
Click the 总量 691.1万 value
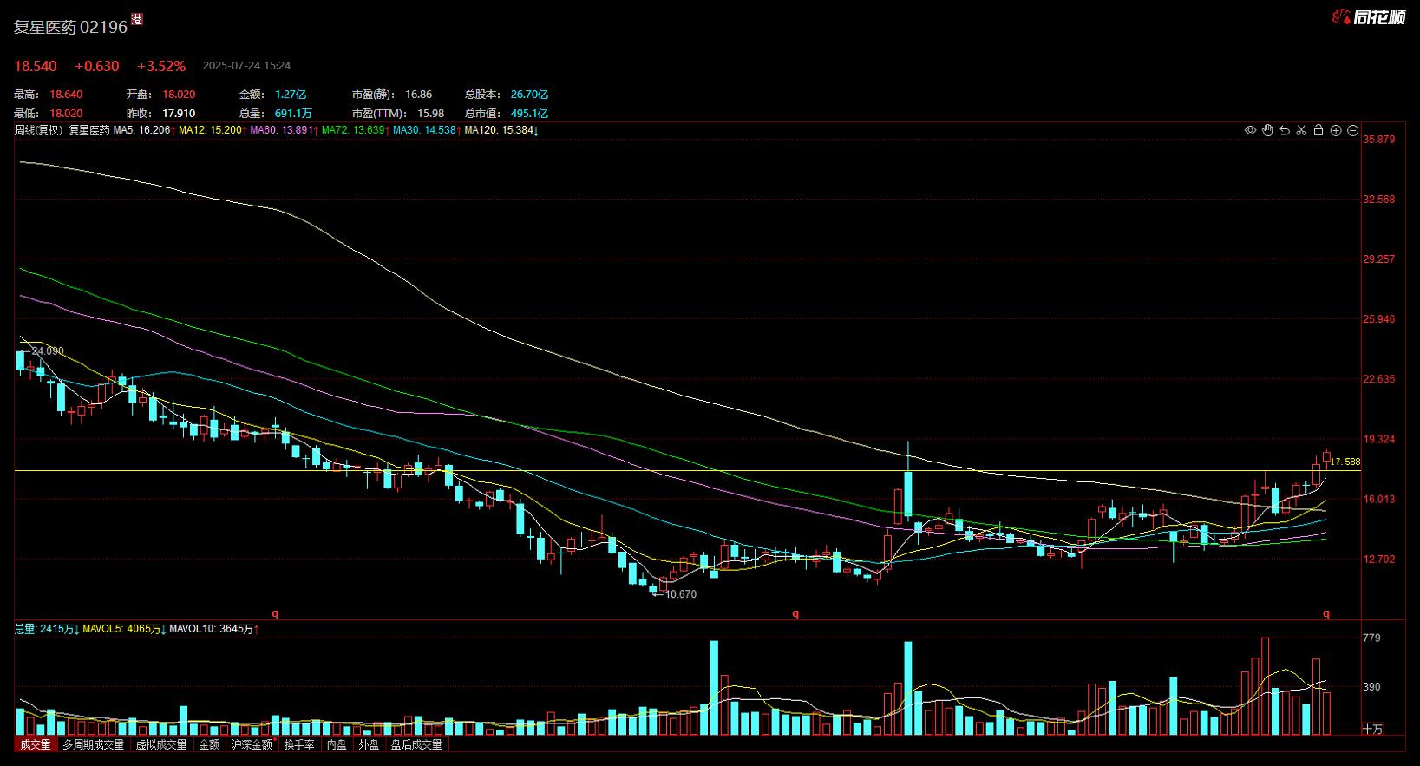point(293,114)
